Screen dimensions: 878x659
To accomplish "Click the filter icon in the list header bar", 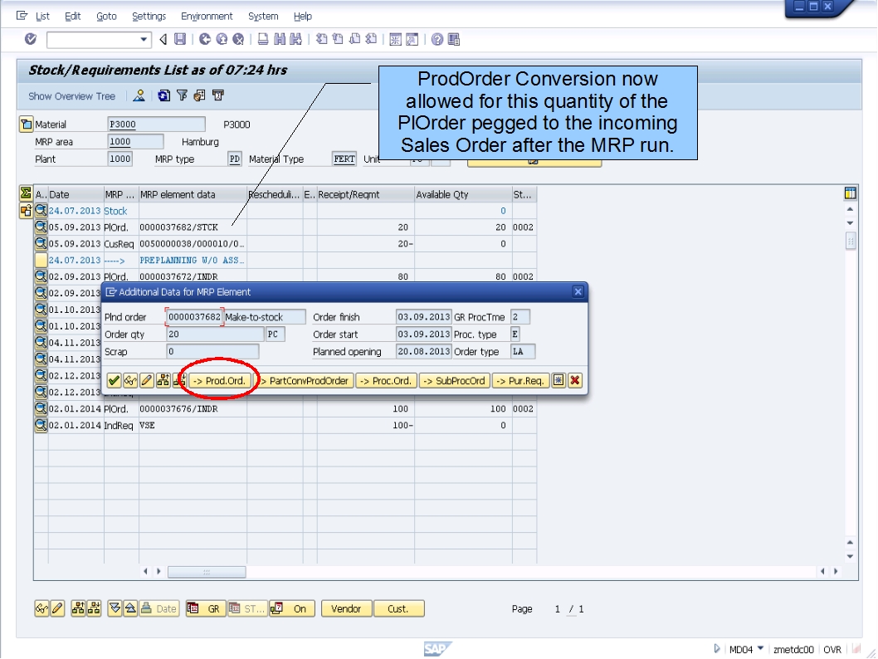I will click(183, 95).
